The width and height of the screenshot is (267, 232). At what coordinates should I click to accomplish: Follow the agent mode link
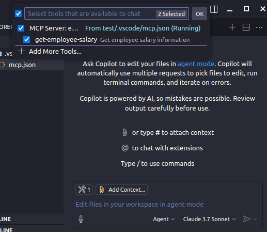(196, 64)
